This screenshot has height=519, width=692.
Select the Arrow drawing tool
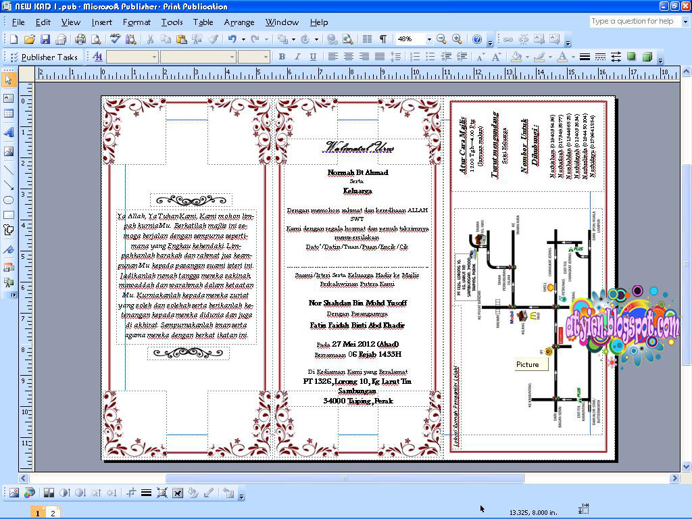8,185
